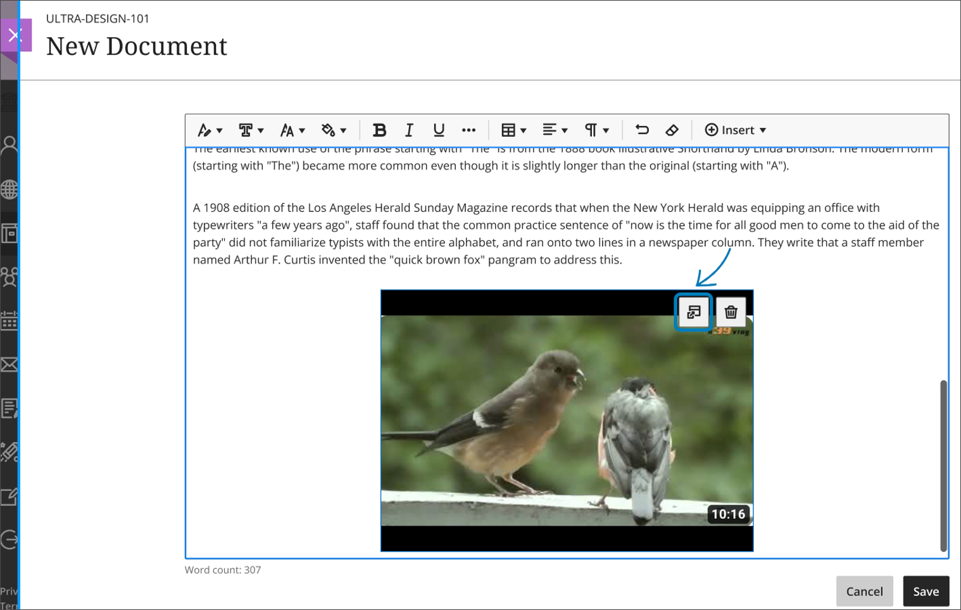
Task: Click the Bold formatting icon
Action: click(379, 130)
